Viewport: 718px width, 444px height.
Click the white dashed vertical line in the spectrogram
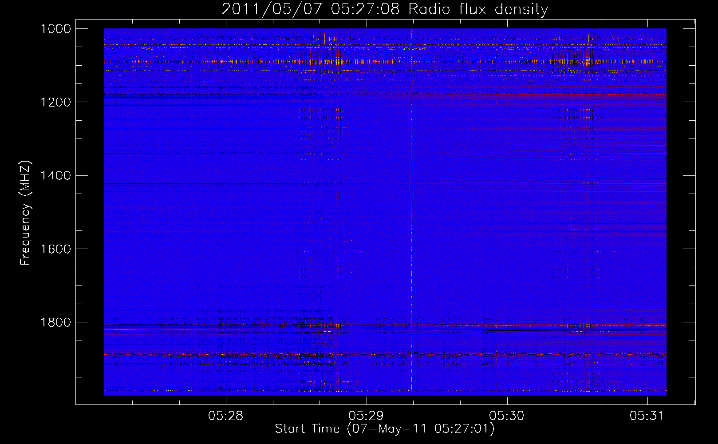(411, 212)
